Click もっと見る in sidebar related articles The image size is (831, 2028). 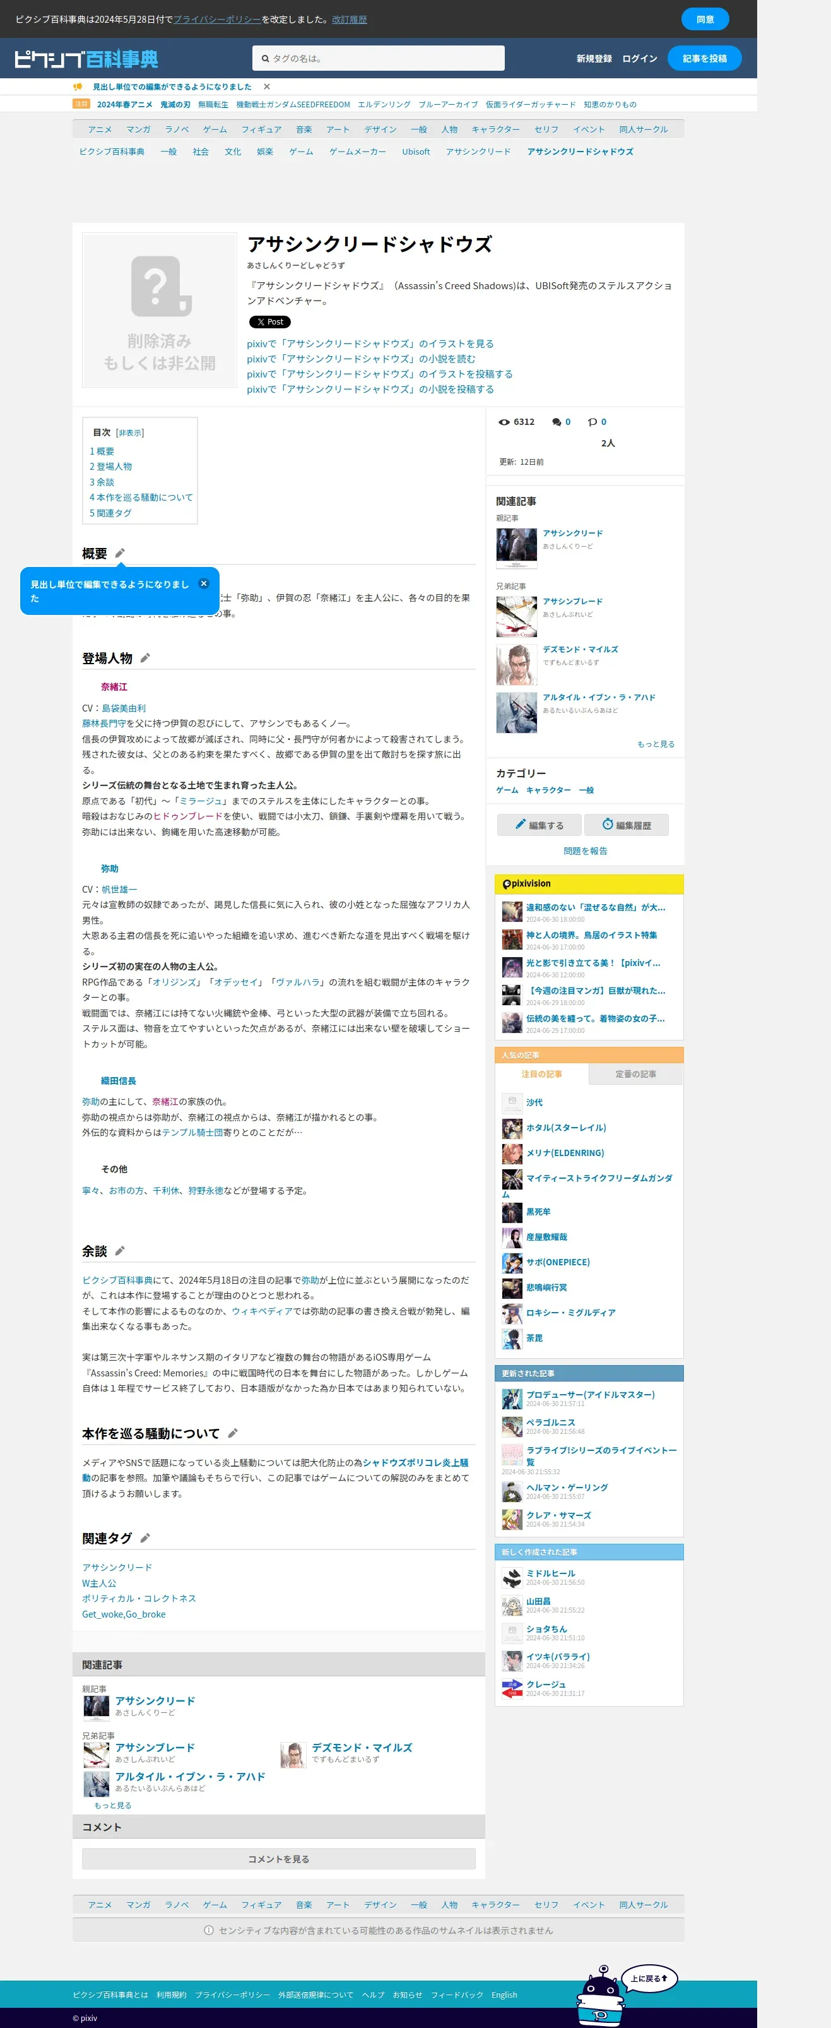point(656,744)
